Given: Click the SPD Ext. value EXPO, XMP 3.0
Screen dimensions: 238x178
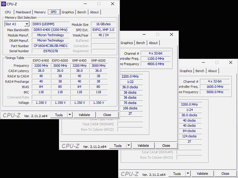Looking at the screenshot, I should [x=103, y=30].
